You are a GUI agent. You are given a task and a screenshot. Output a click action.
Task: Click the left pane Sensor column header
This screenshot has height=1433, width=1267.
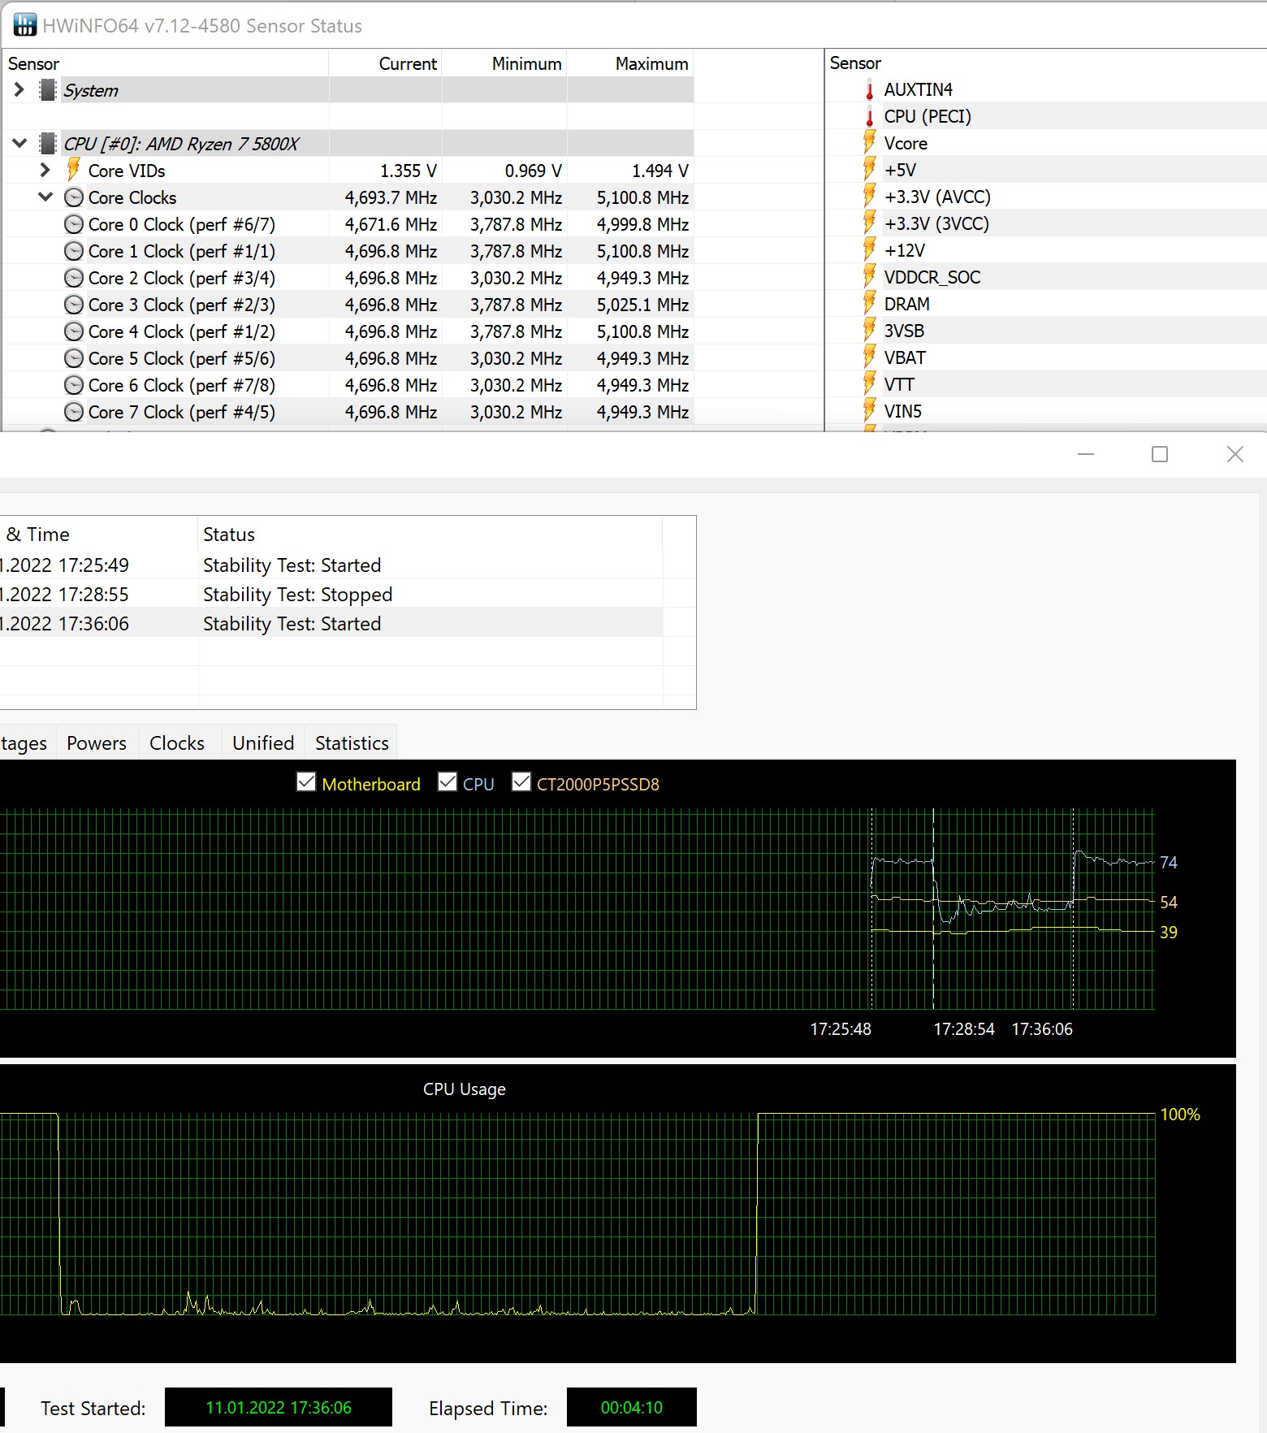(x=166, y=63)
